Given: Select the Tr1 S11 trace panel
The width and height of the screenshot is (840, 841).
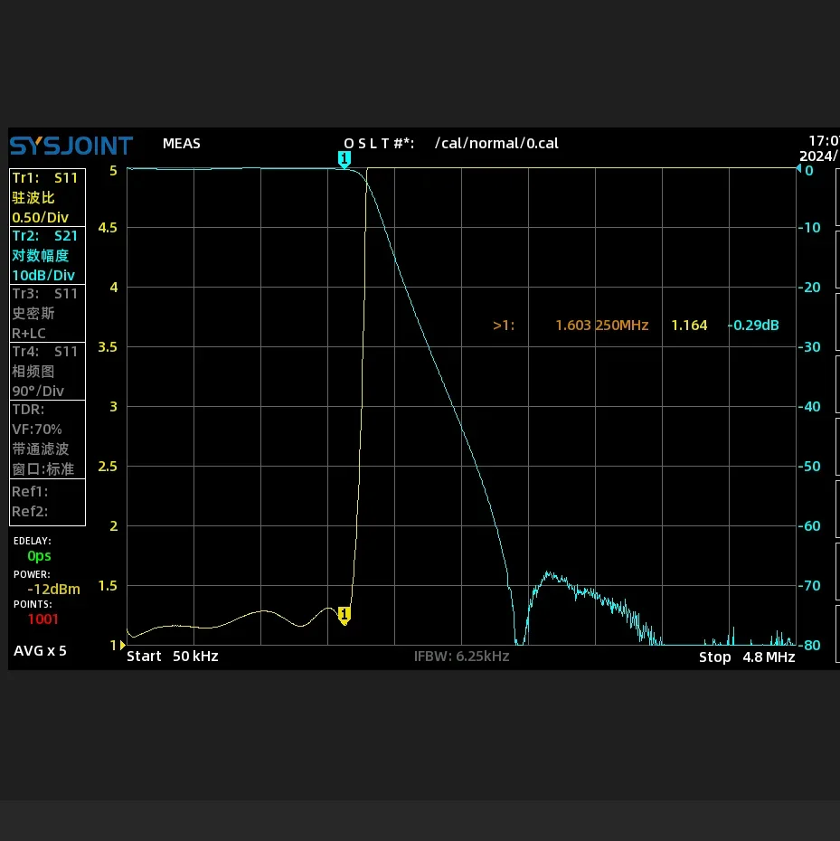Looking at the screenshot, I should [47, 197].
